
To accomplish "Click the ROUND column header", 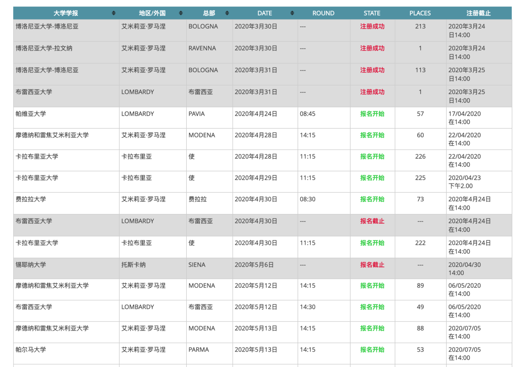I will coord(323,13).
